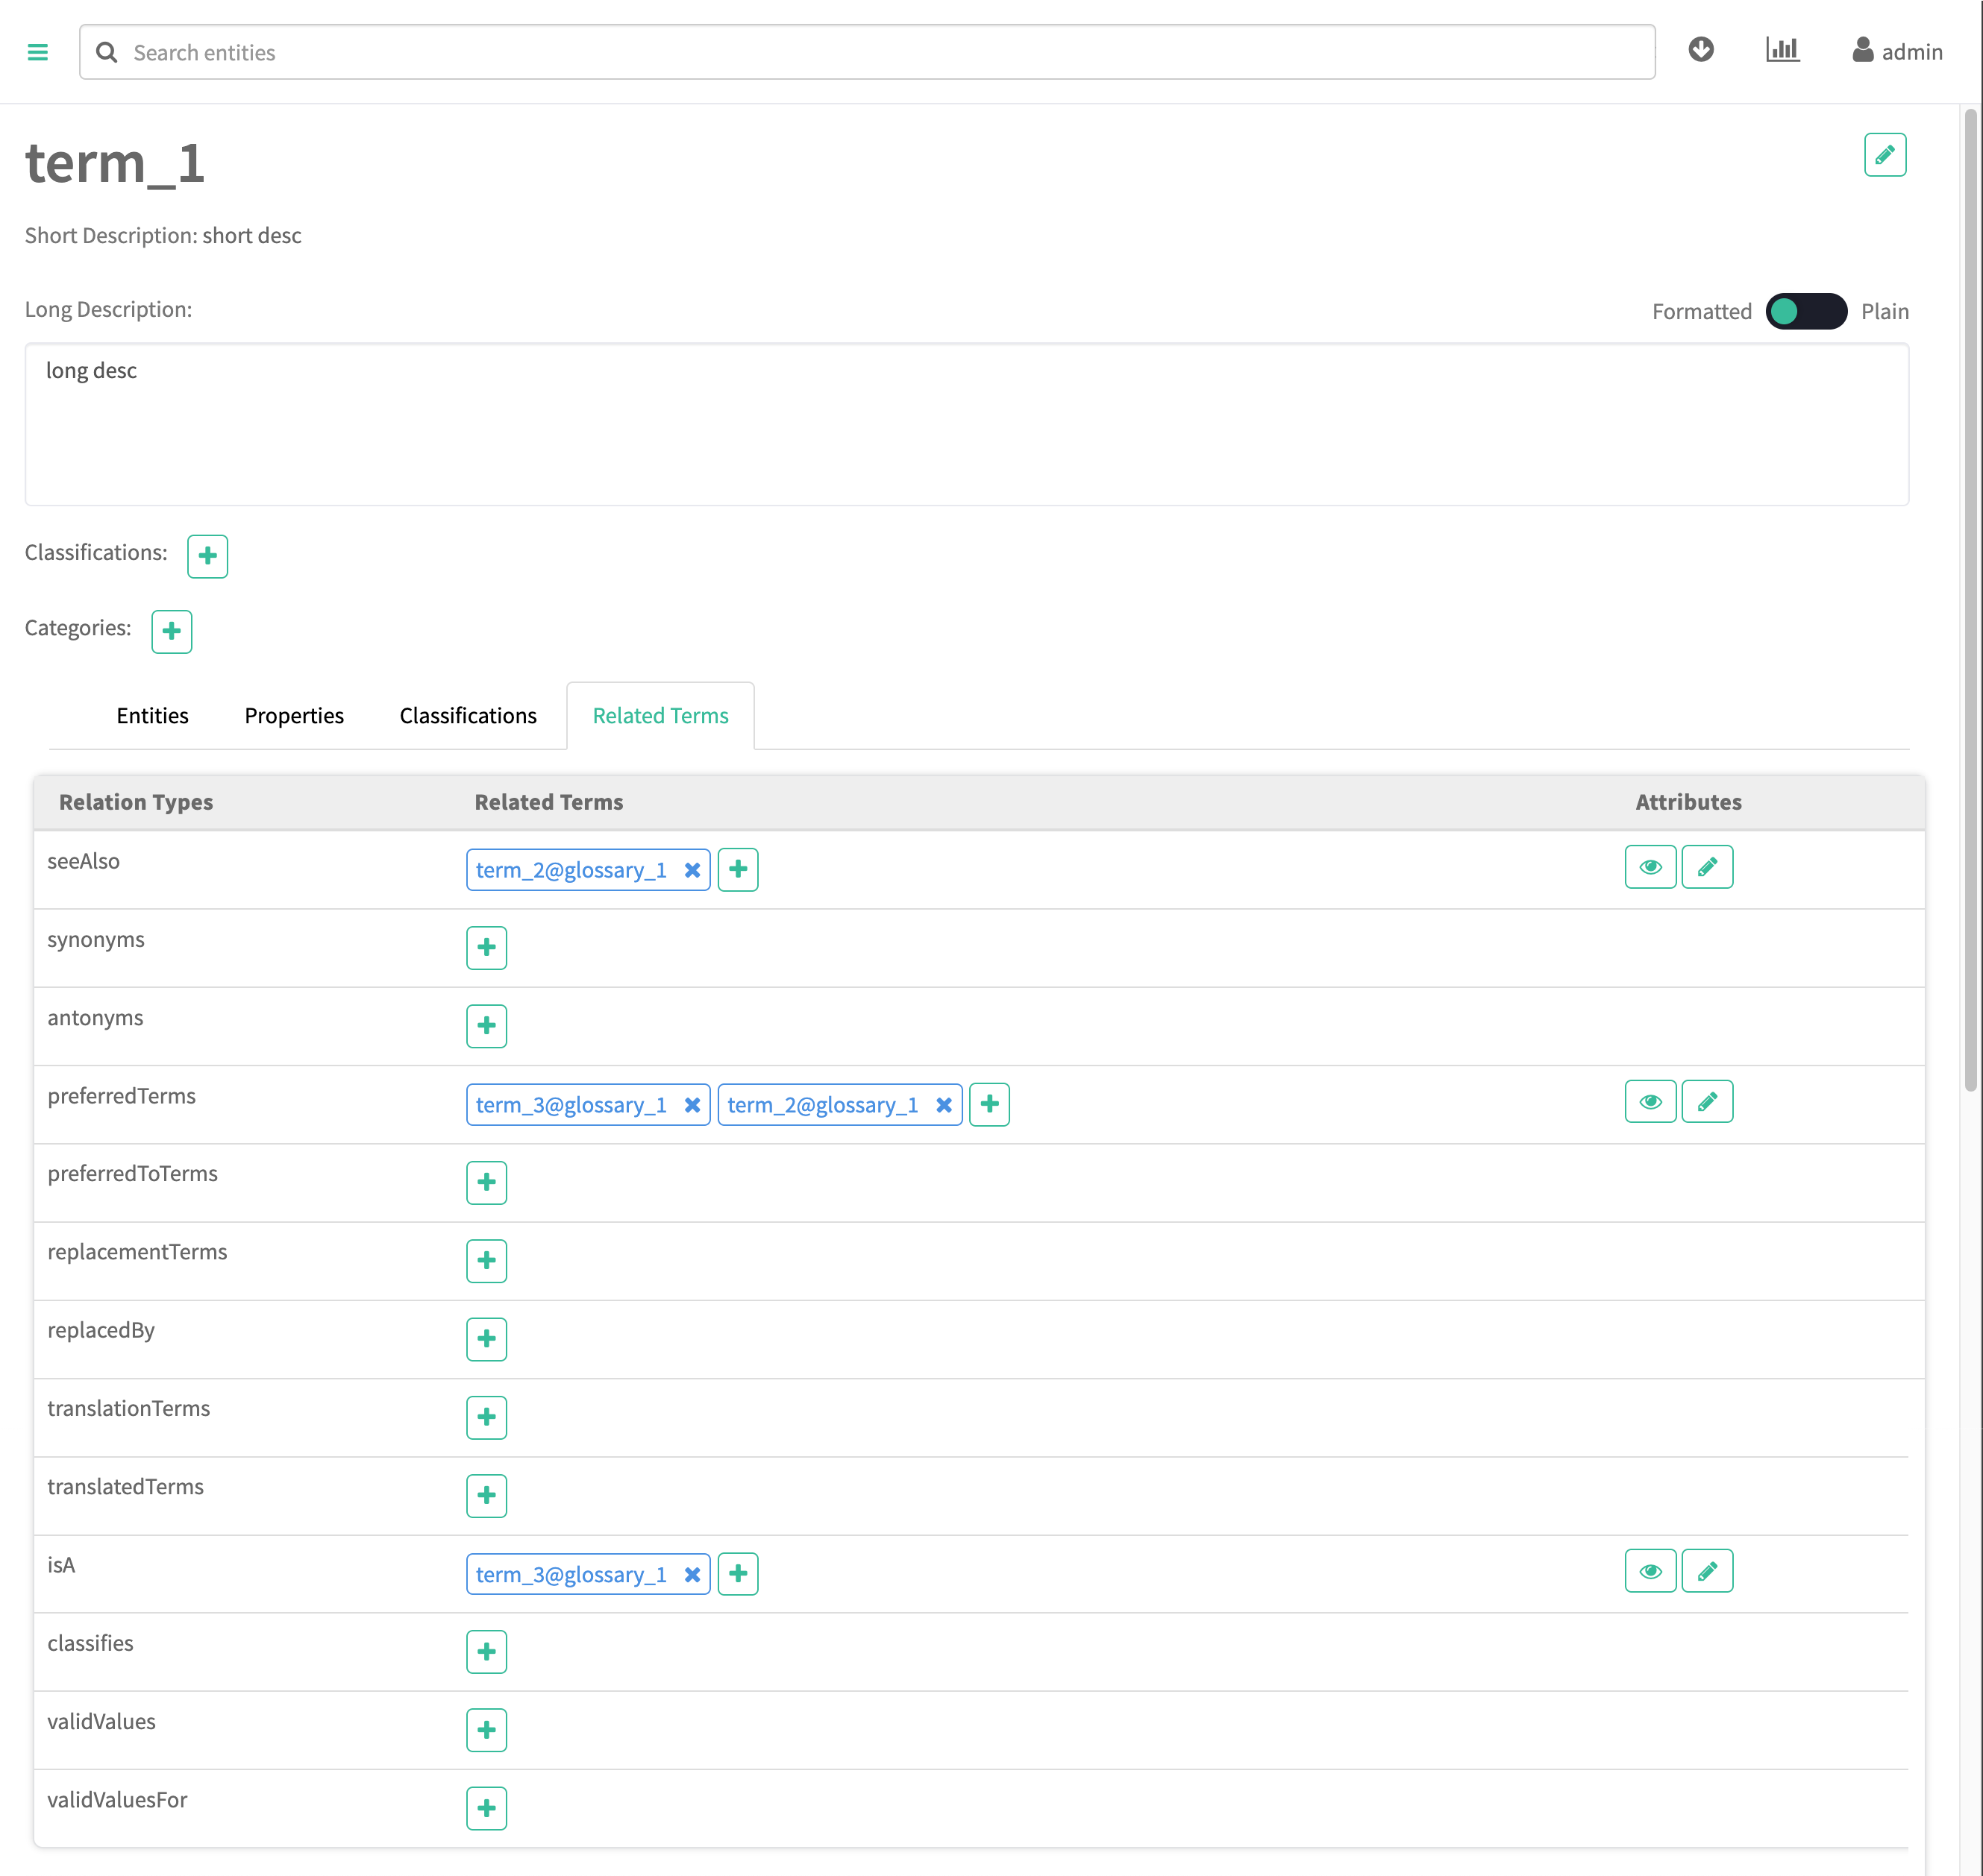Image resolution: width=1983 pixels, height=1876 pixels.
Task: Open term_3@glossary_1 link in isA row
Action: click(x=570, y=1575)
